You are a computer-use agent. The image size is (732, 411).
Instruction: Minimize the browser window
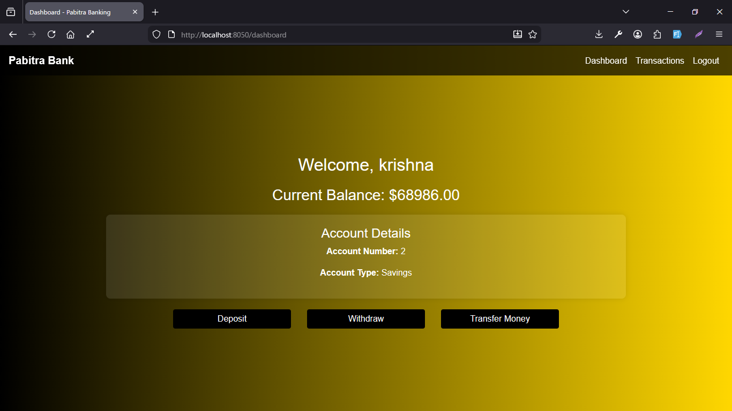click(670, 12)
